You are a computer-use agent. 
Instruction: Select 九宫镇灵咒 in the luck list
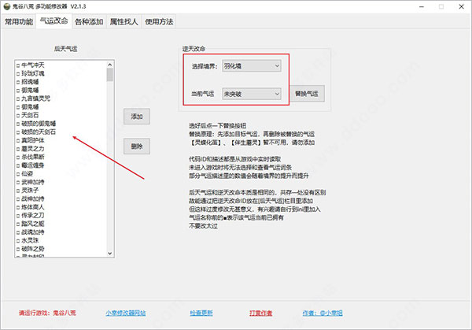tap(37, 98)
